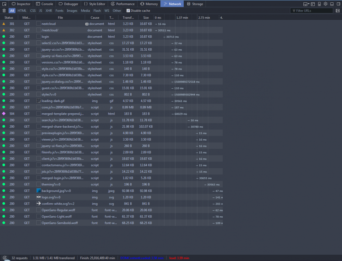This screenshot has height=261, width=342.
Task: Select the guest.css request row
Action: (111, 88)
